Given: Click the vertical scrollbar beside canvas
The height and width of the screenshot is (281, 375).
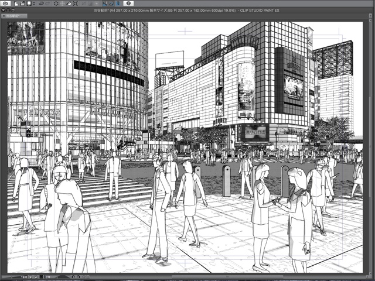Looking at the screenshot, I should tap(371, 147).
